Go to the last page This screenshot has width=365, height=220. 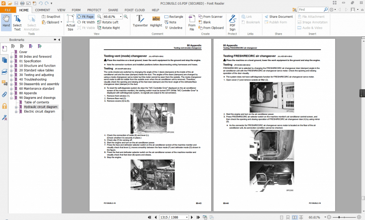pos(198,217)
